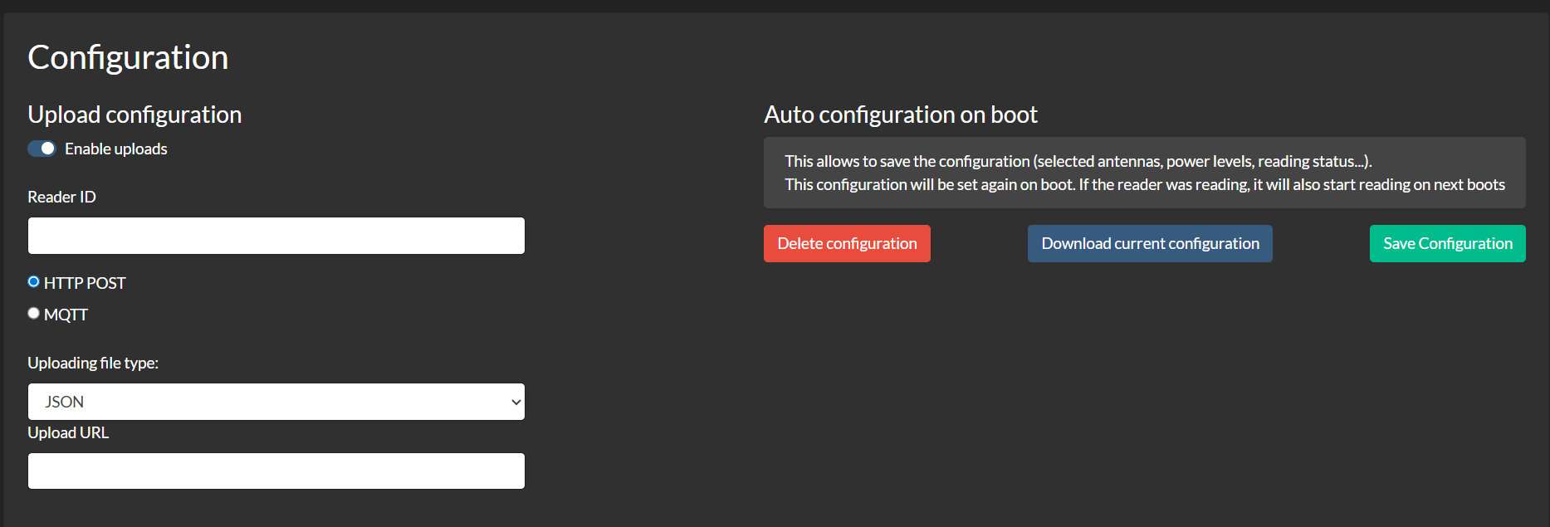Screen dimensions: 1550x527
Task: Toggle the Enable uploads switch
Action: (x=42, y=149)
